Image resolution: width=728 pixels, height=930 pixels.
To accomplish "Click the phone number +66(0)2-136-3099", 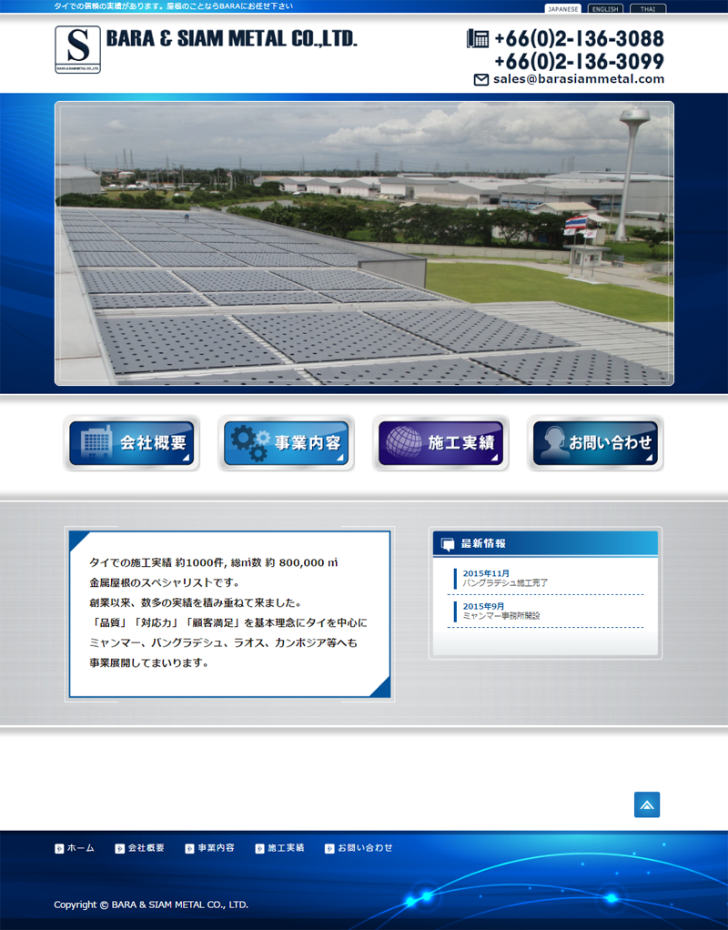I will 579,61.
